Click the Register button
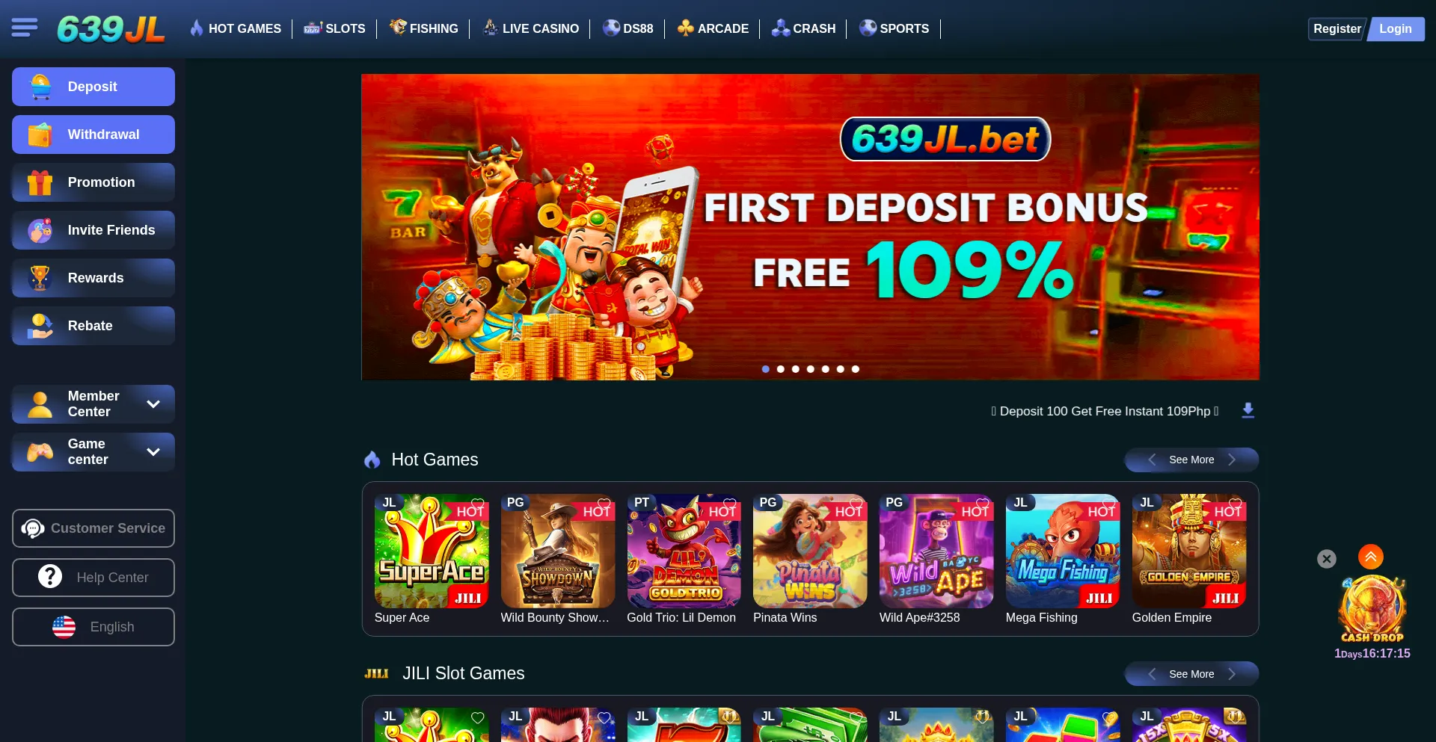 [x=1337, y=29]
